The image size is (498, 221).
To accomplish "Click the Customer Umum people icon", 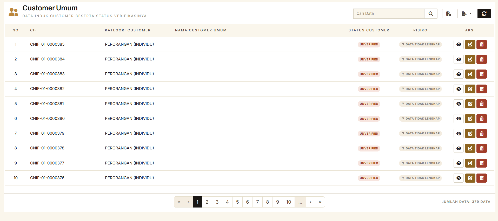I will [x=14, y=12].
